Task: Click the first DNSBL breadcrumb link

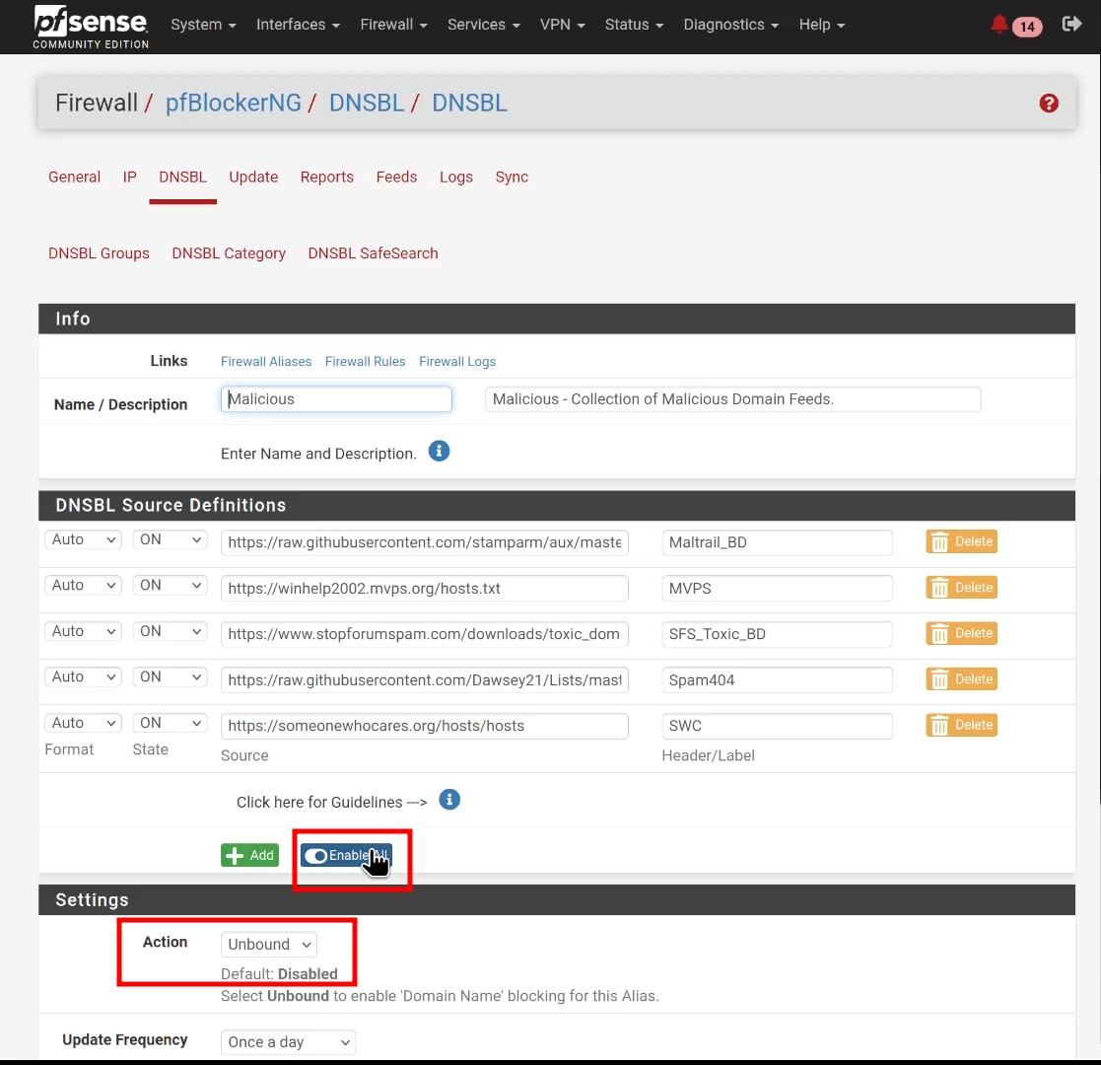Action: click(x=367, y=103)
